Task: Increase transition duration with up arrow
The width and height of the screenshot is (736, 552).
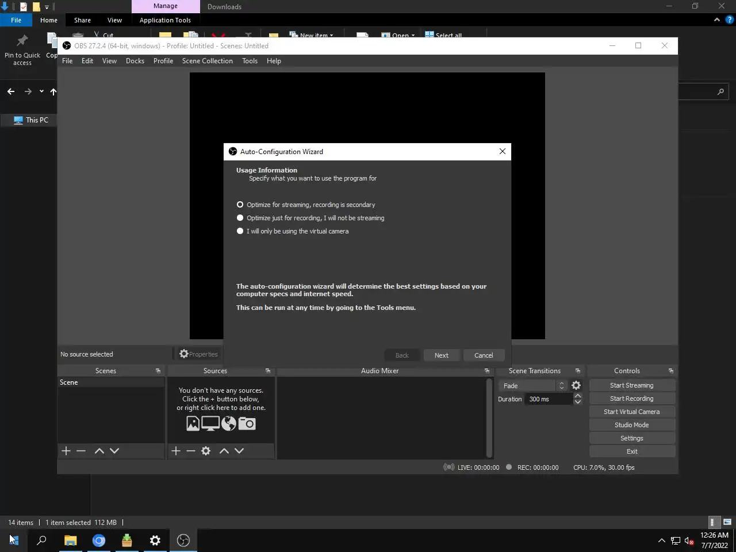Action: click(x=578, y=396)
